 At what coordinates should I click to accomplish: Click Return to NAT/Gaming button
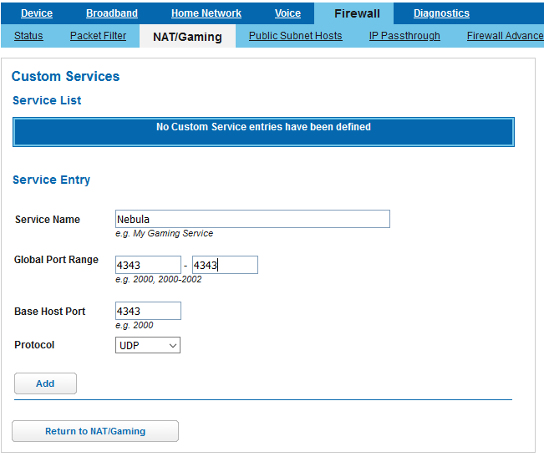(95, 431)
